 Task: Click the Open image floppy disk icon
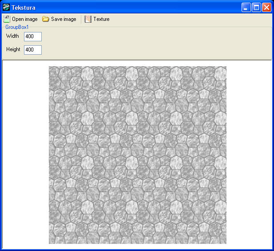pos(7,19)
